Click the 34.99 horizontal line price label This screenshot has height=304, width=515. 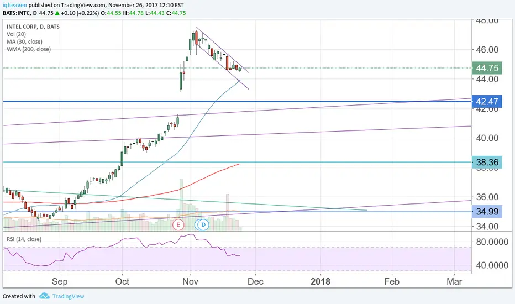487,211
